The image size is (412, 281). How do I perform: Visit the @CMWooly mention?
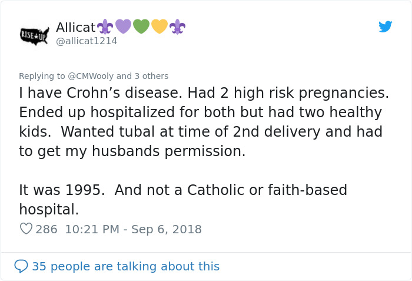[91, 76]
